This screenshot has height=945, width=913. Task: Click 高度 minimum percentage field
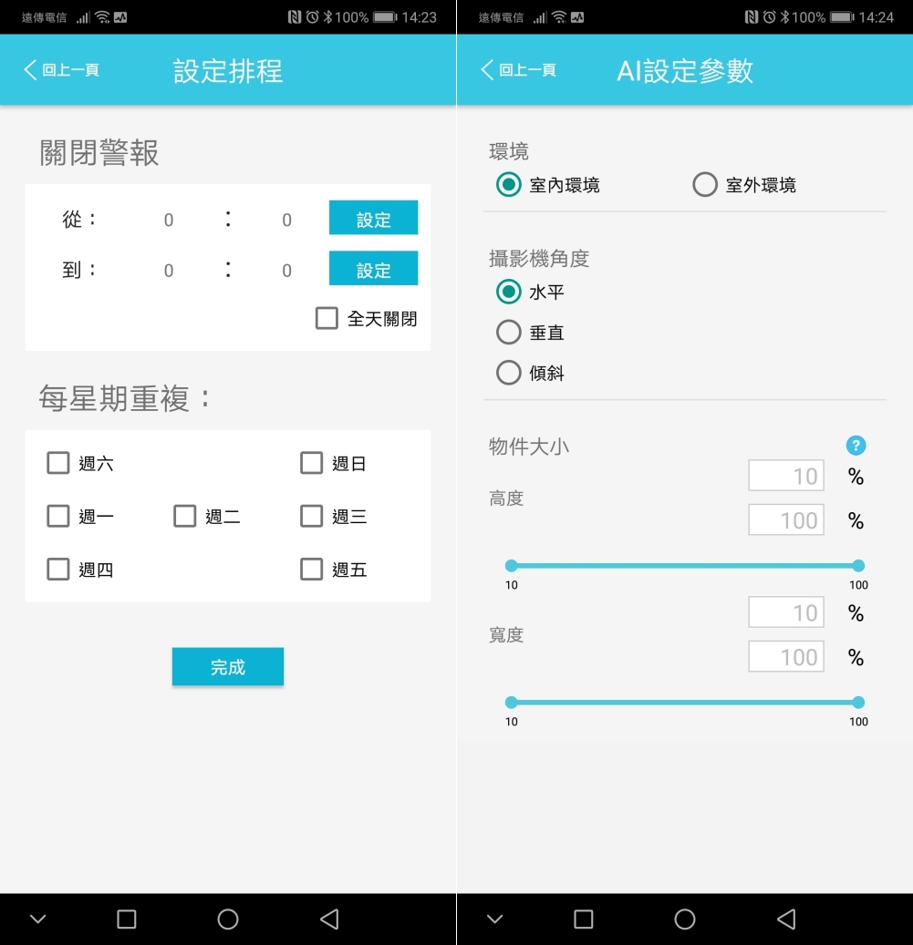tap(786, 476)
